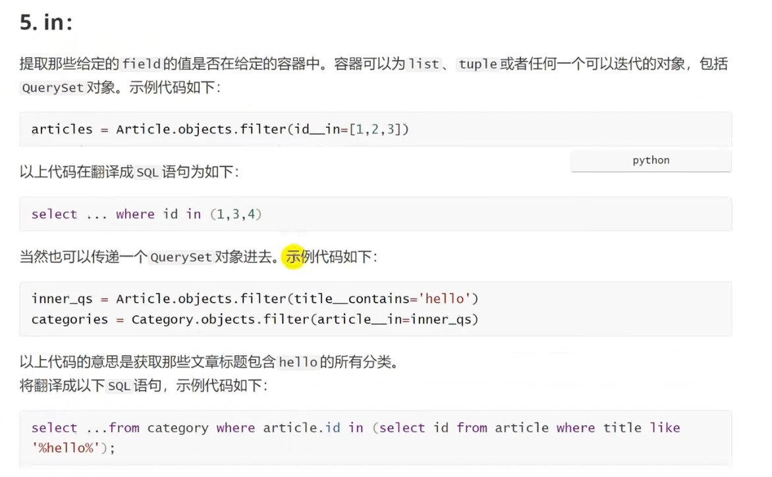772x477 pixels.
Task: Click "SQL" in the 以上代码在翻译成 sentence
Action: pos(148,172)
